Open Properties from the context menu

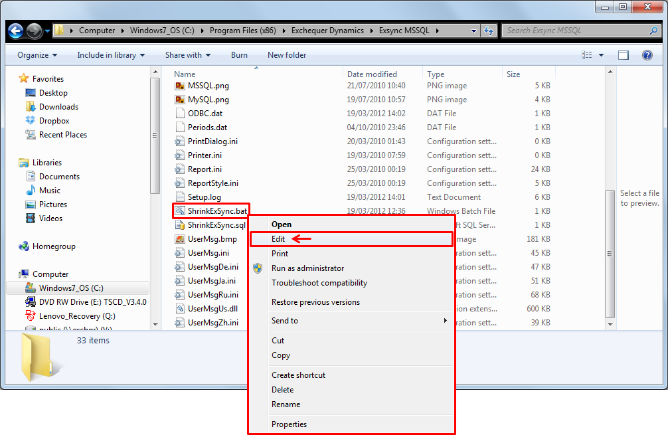click(x=289, y=424)
